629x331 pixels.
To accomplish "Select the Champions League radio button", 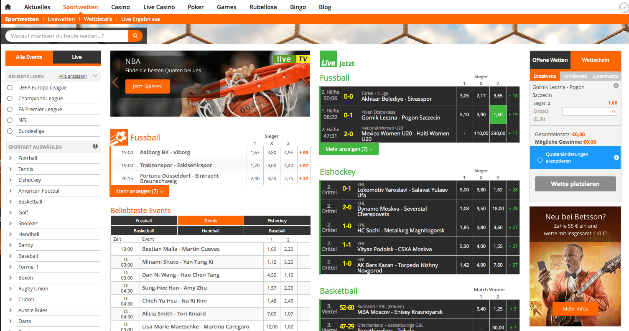I will click(x=10, y=99).
